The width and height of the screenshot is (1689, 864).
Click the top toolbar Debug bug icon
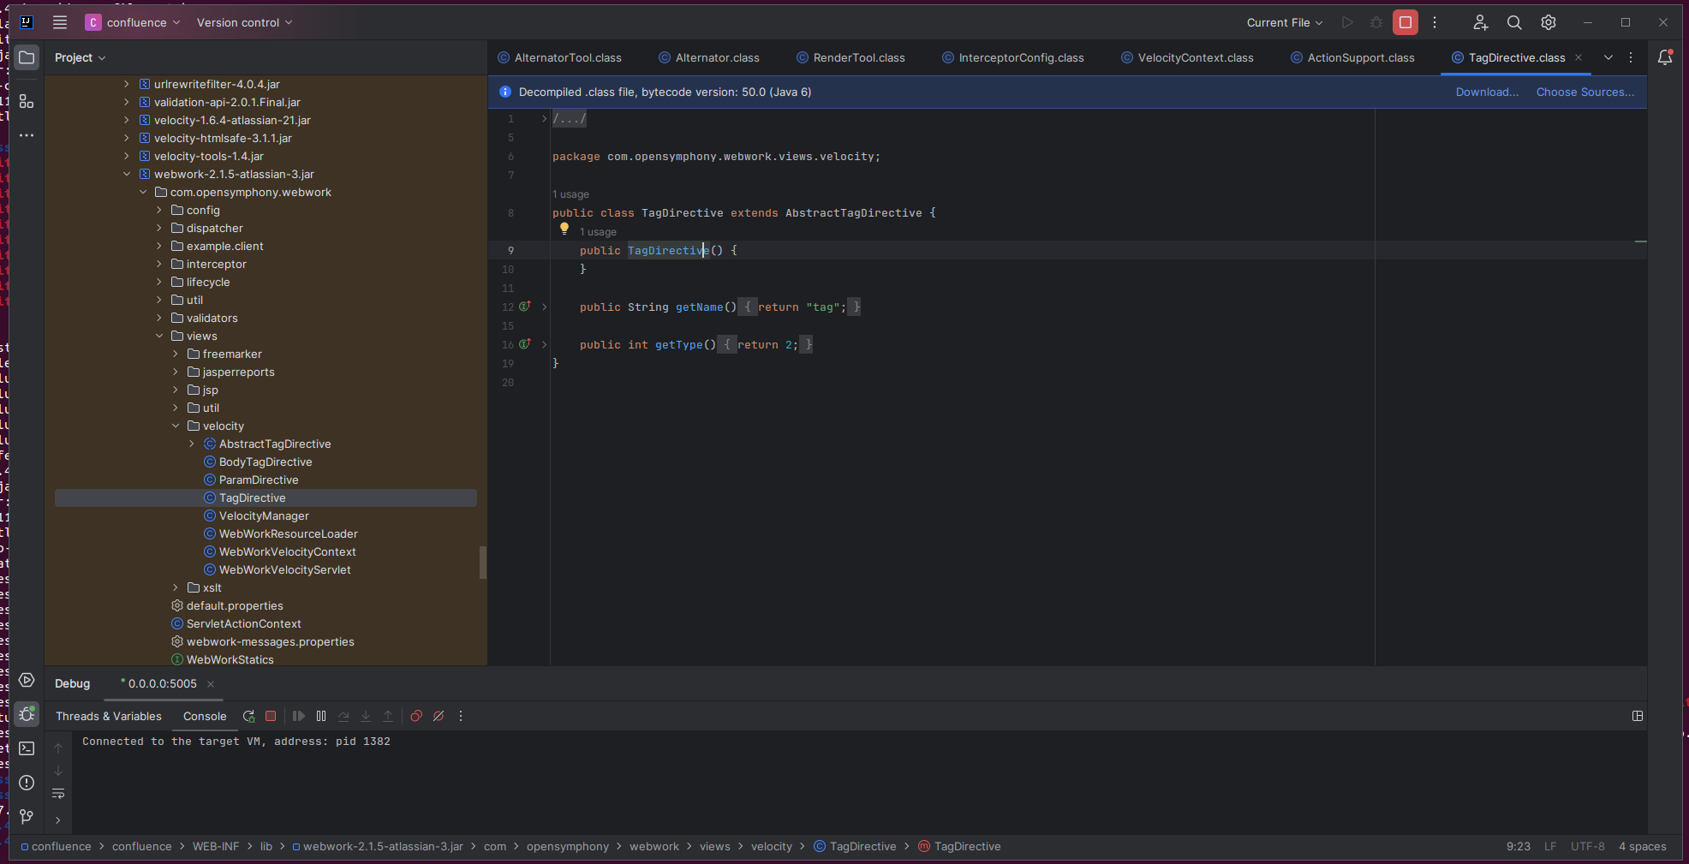click(x=1376, y=22)
